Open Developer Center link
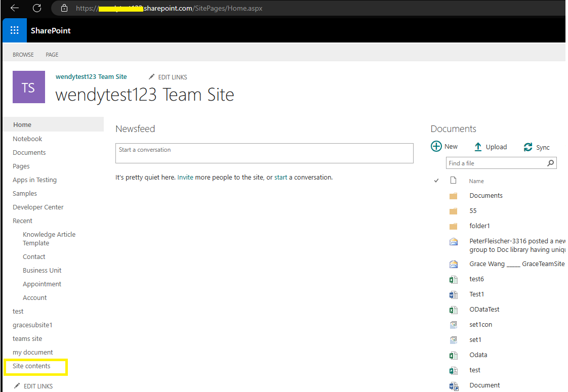This screenshot has width=568, height=392. (38, 207)
